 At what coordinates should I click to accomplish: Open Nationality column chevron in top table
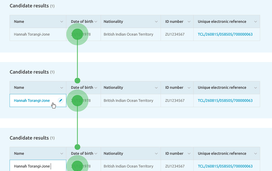coord(156,22)
